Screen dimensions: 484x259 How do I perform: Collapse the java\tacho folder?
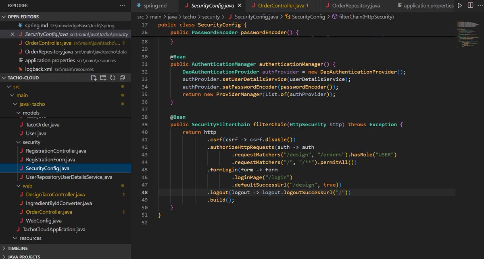pyautogui.click(x=15, y=104)
